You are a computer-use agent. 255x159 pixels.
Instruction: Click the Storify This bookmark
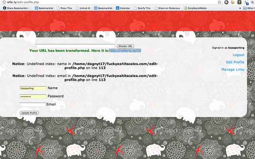coord(142,8)
